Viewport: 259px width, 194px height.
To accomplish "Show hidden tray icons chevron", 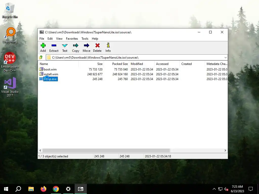I will [x=214, y=189].
